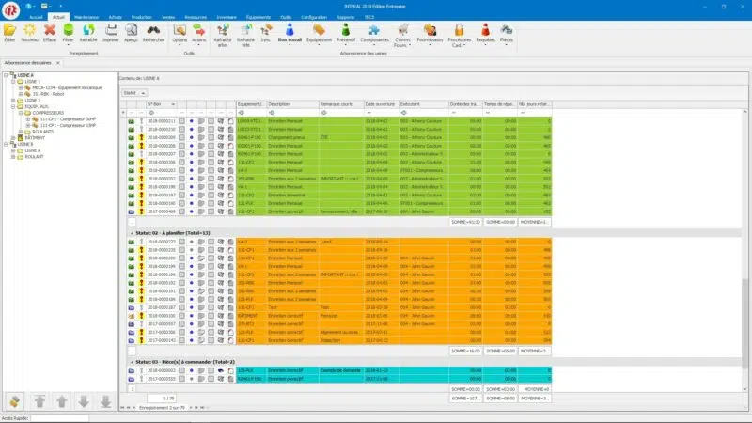Open the Statut grouping dropdown
This screenshot has height=423, width=752.
134,93
